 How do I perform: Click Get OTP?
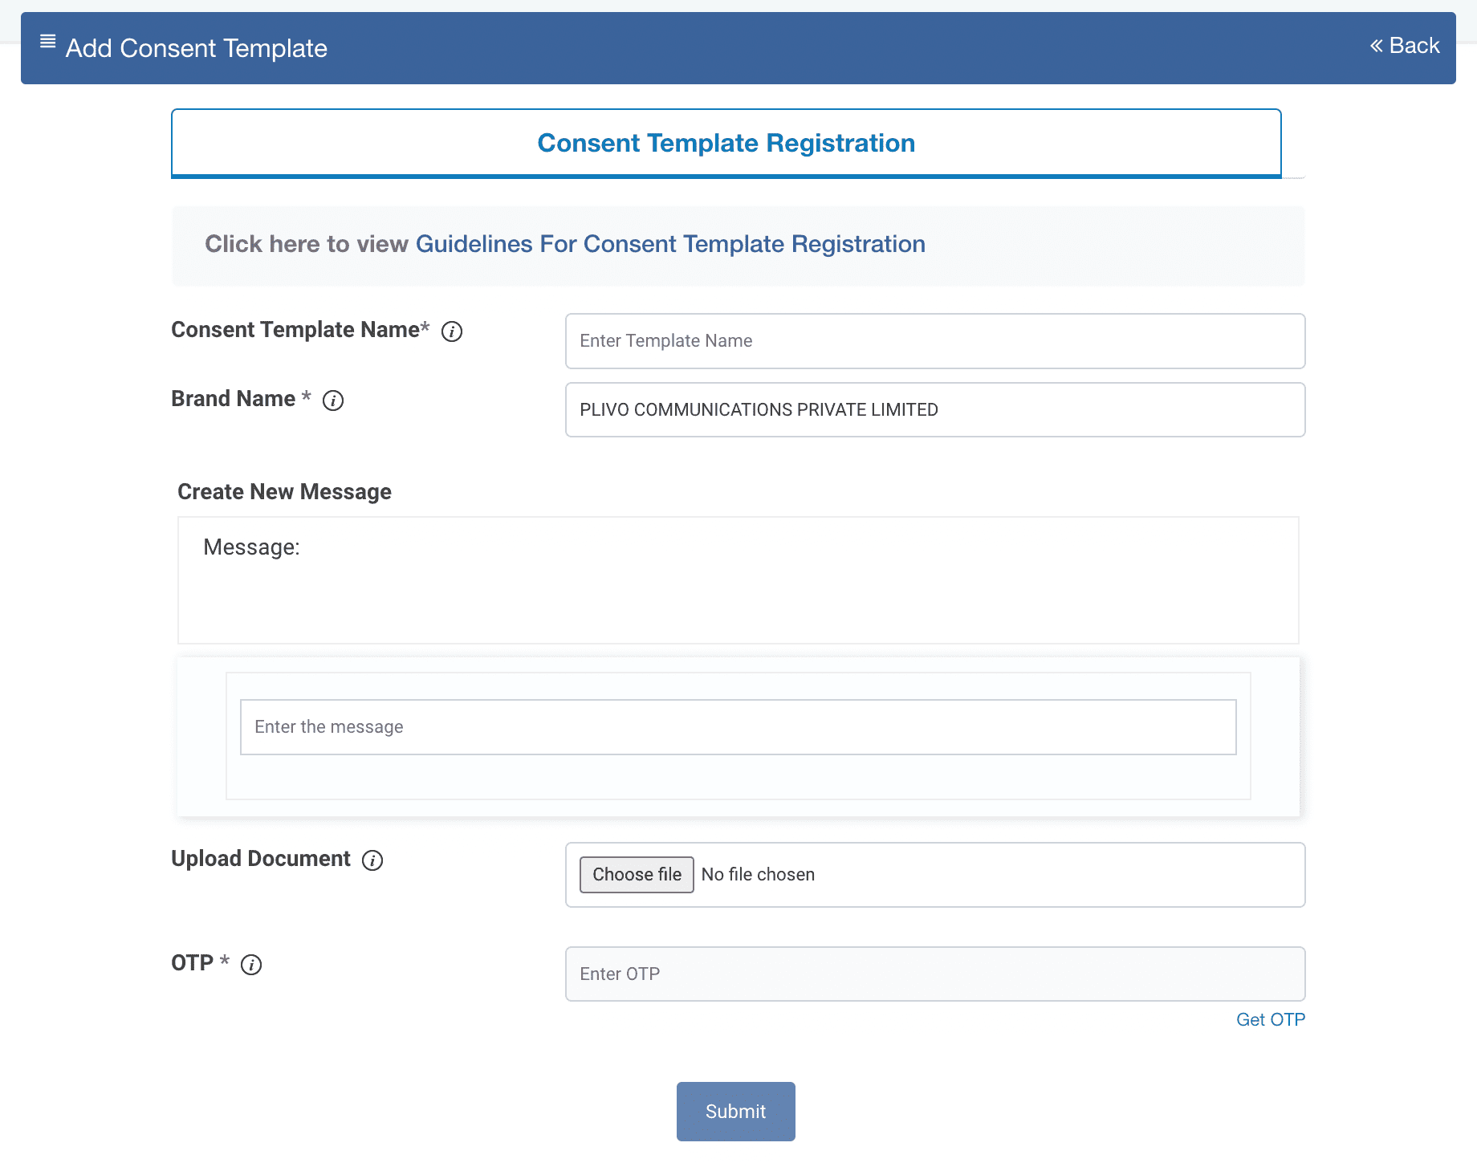[x=1271, y=1019]
